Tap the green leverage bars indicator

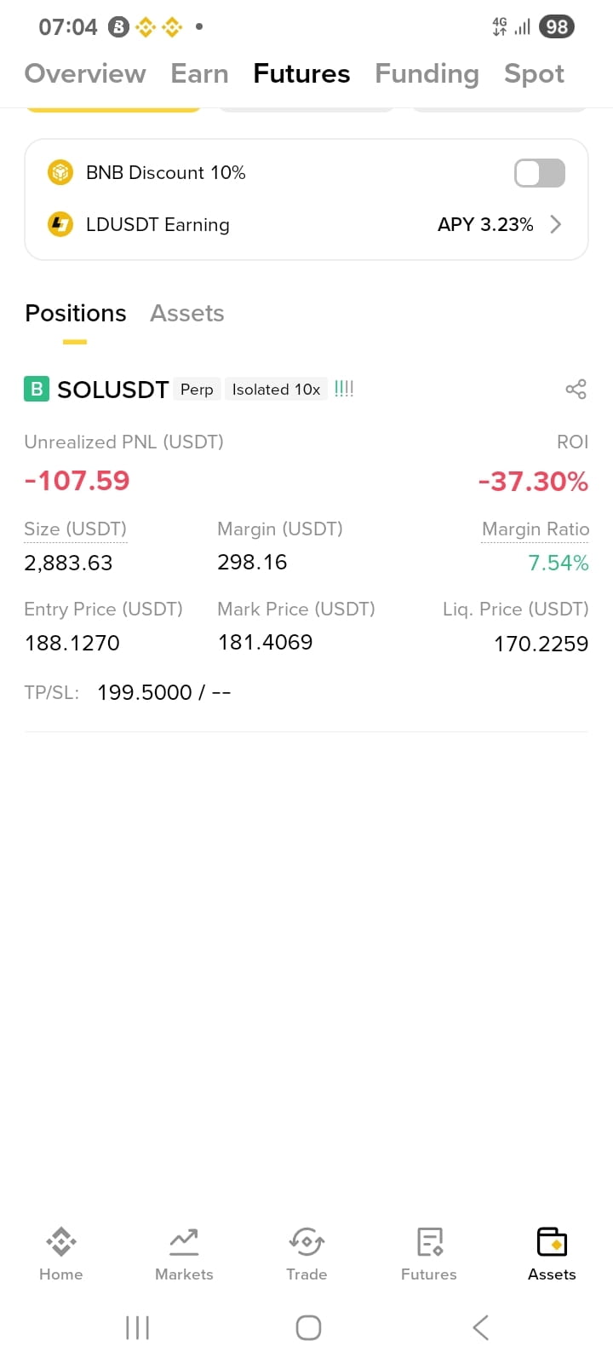[x=344, y=389]
